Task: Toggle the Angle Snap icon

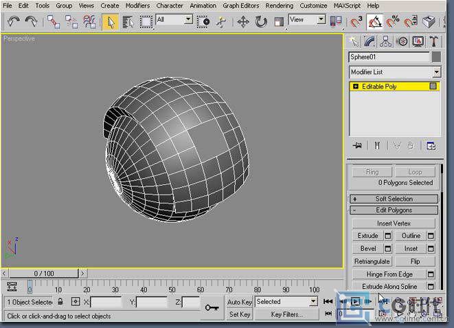Action: 374,22
